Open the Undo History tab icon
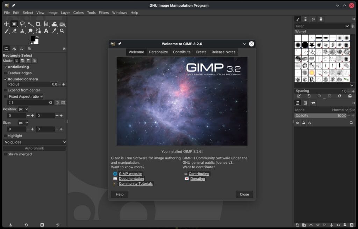Screen dimensions: 358x229 point(22,49)
